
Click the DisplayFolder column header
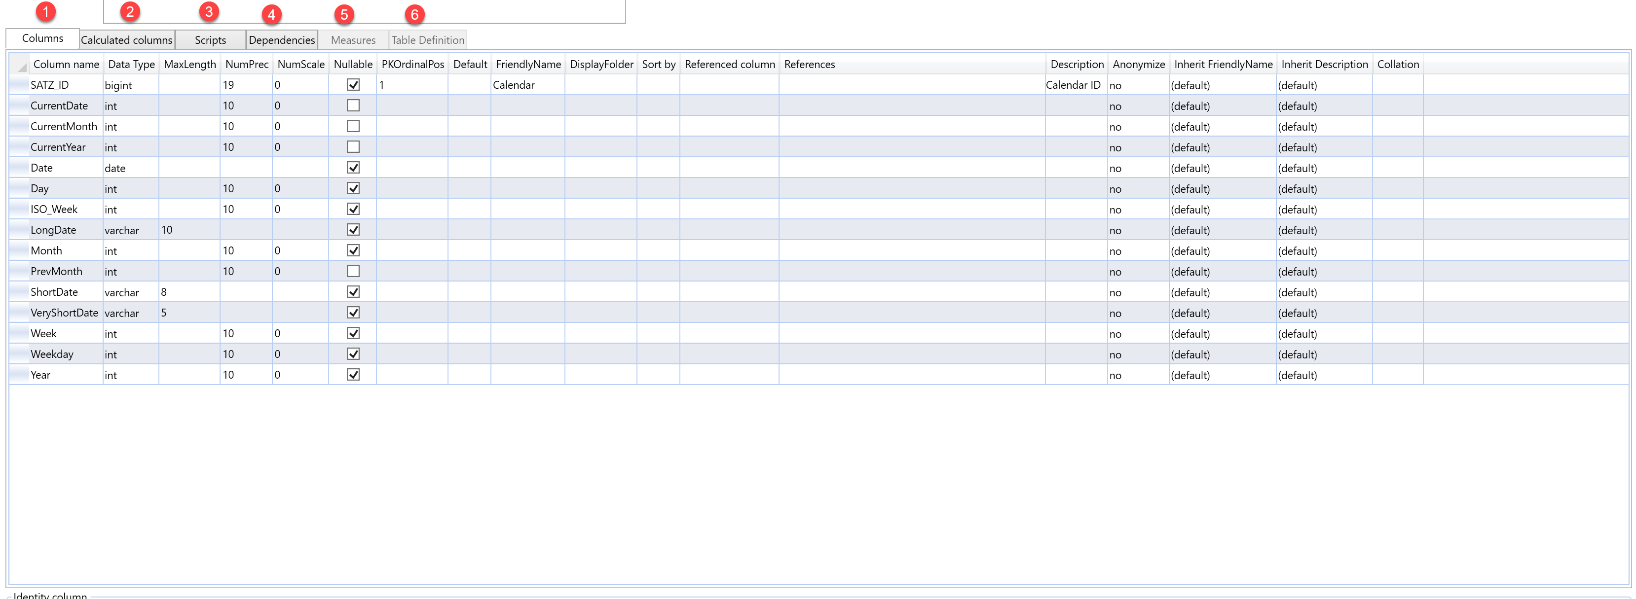click(x=601, y=64)
